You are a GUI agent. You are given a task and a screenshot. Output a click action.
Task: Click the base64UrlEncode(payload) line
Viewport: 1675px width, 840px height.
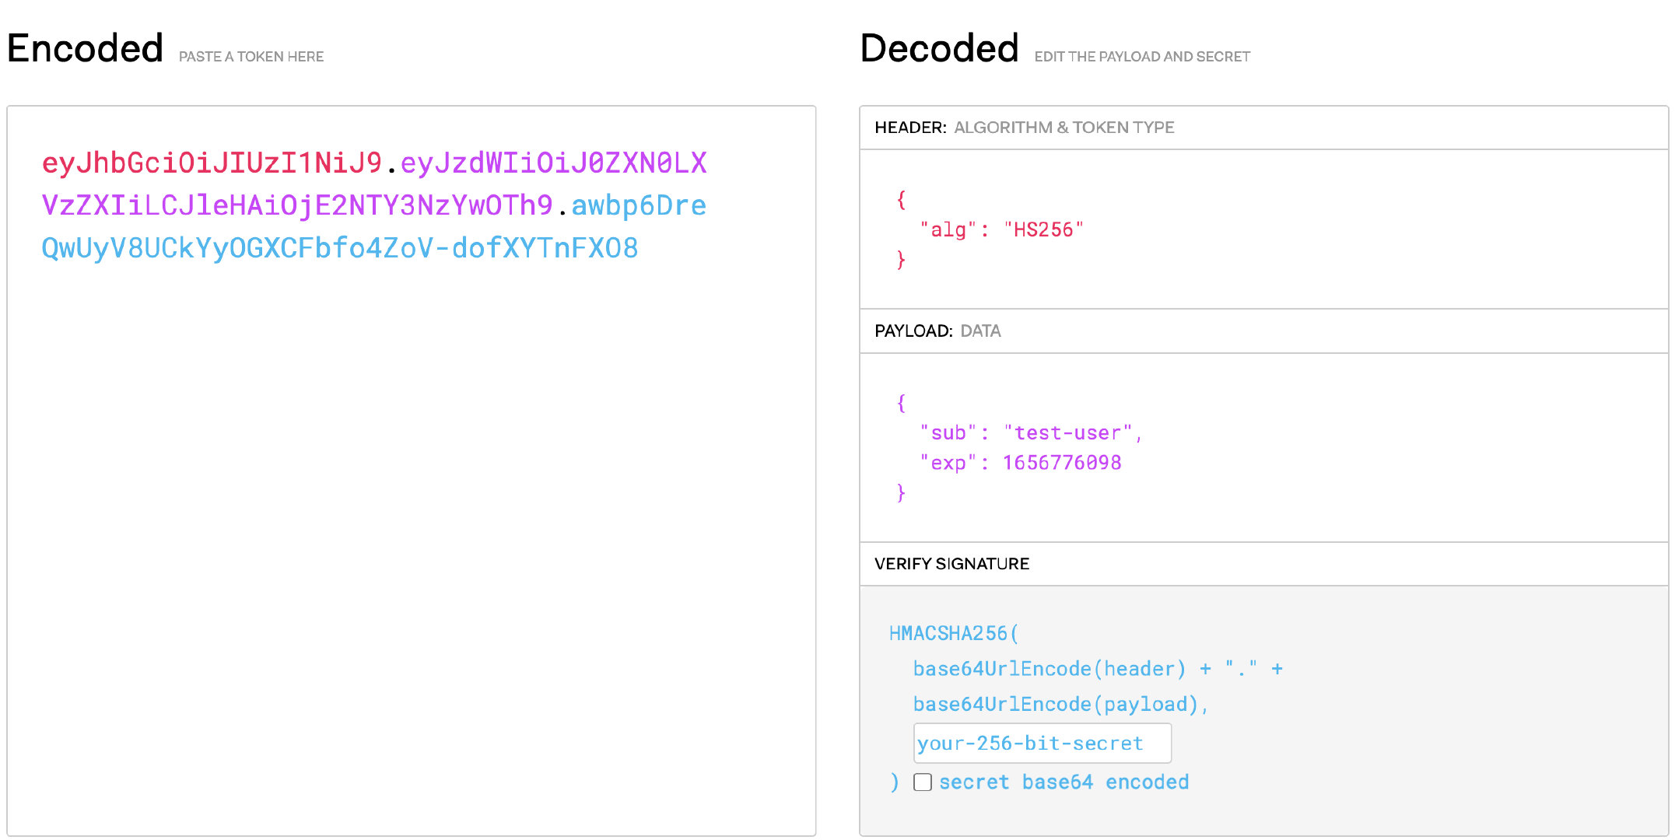point(1058,705)
